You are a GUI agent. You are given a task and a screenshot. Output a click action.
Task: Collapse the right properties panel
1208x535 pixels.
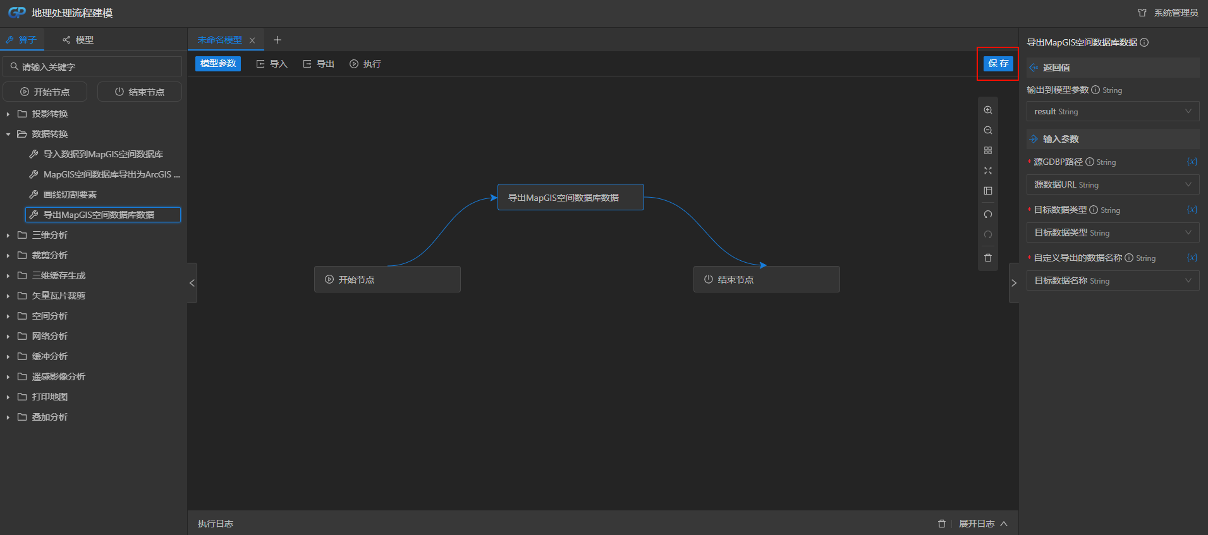tap(1014, 283)
